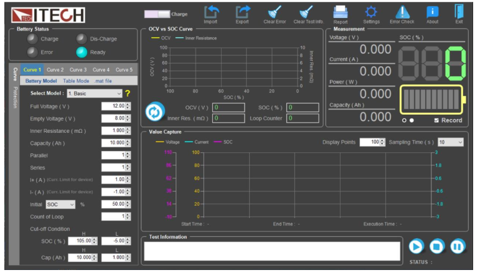Screen dimensions: 480x275
Task: Switch to the Table Mode tab
Action: pyautogui.click(x=76, y=81)
